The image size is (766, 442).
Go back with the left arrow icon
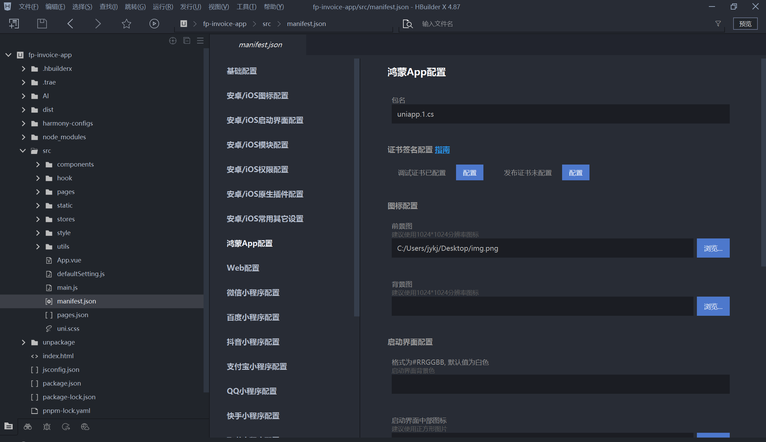(70, 24)
